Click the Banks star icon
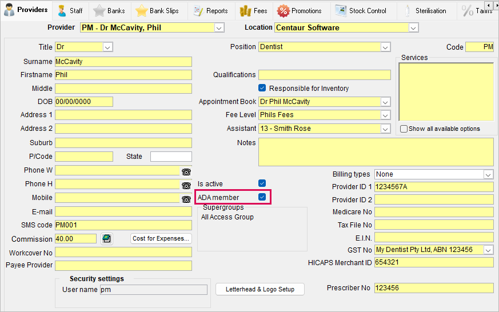Screen dimensions: 499x312 click(99, 11)
